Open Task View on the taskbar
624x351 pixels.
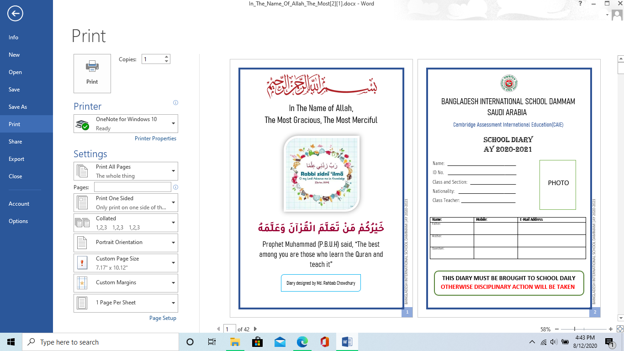(212, 342)
